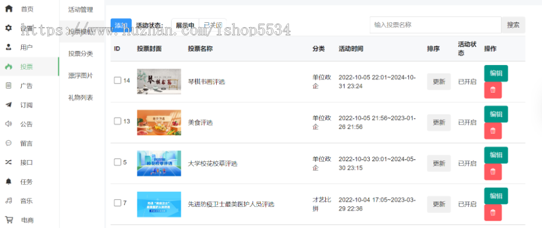Delete 琴棋书画评选 with trash icon

pos(493,90)
